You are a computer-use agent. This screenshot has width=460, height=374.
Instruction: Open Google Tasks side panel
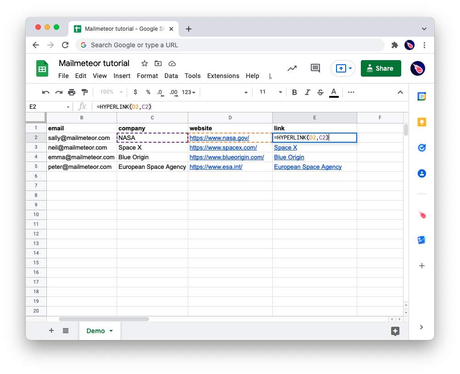point(421,148)
